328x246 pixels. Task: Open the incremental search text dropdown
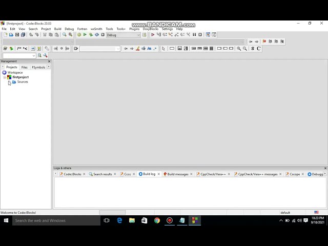coord(118,49)
